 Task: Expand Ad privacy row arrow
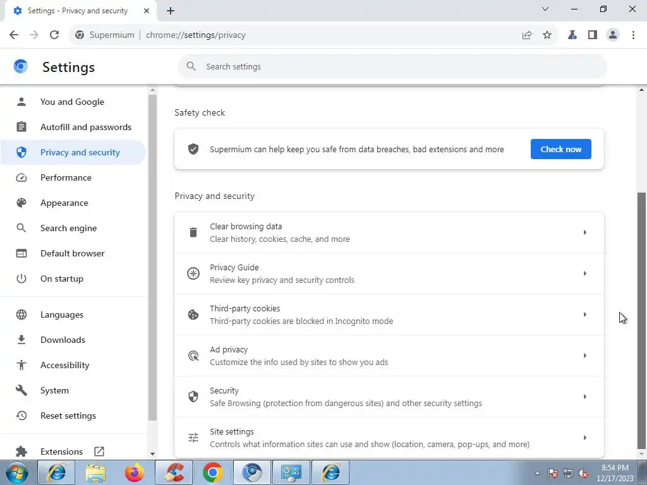coord(585,356)
